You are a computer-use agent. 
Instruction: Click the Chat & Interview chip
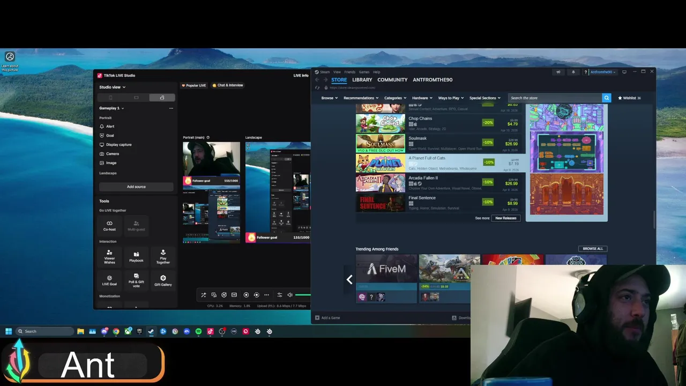(x=228, y=85)
